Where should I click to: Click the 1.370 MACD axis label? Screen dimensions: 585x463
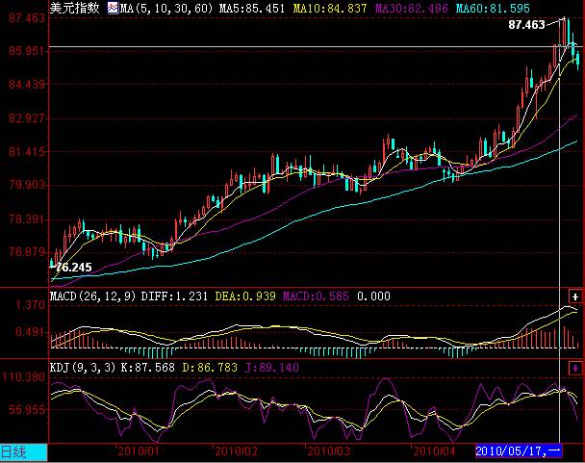point(30,305)
